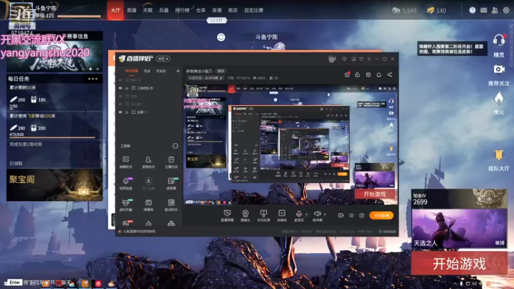Open the game mail envelope icon
Viewport: 514px width, 289px height.
(x=484, y=10)
